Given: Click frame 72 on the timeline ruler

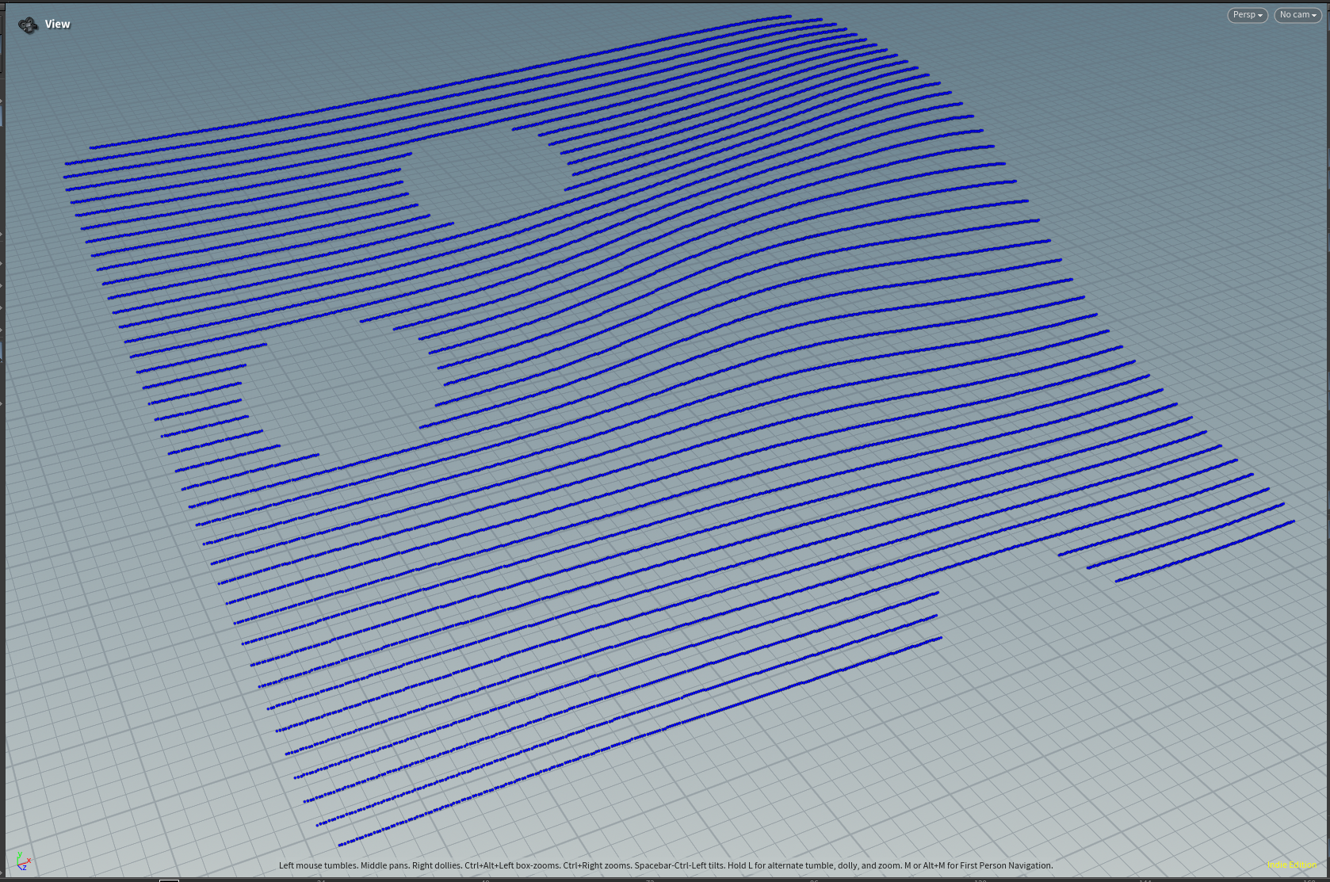Looking at the screenshot, I should coord(650,880).
